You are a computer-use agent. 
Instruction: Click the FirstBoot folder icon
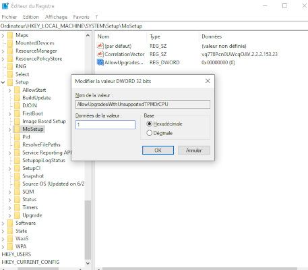point(17,113)
